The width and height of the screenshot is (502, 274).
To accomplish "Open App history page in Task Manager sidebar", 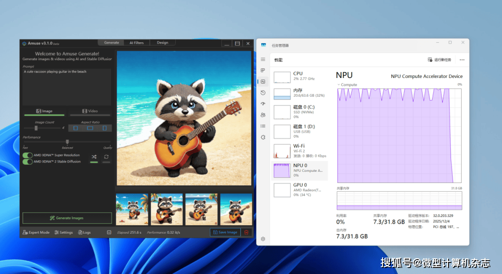I will pos(263,93).
